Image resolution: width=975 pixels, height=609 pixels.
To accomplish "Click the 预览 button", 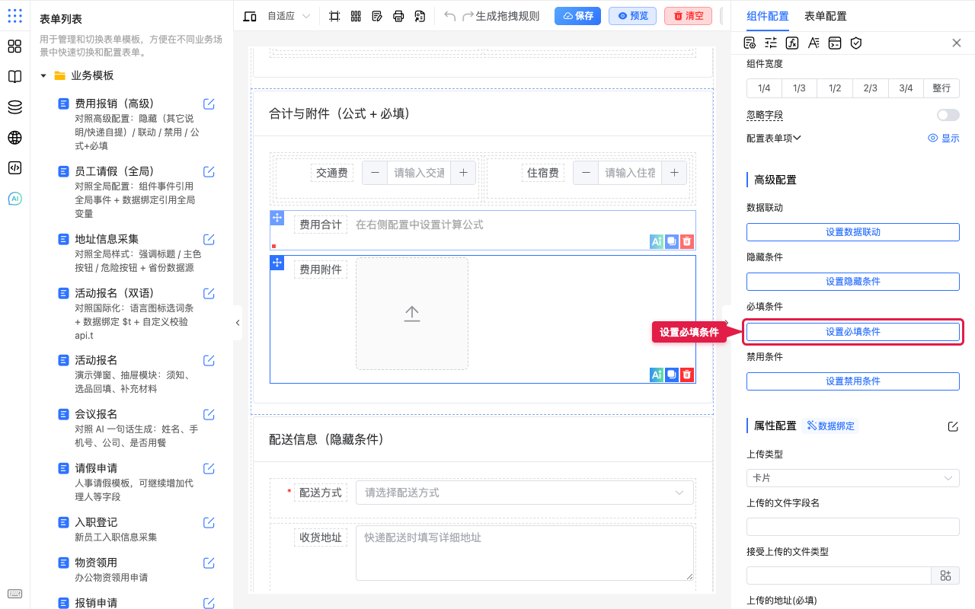I will (632, 16).
